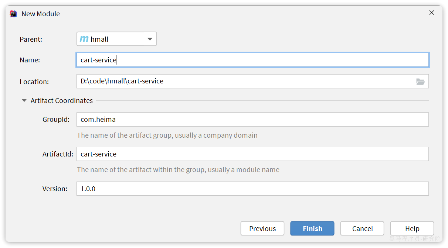Click the Parent field label

[x=31, y=39]
